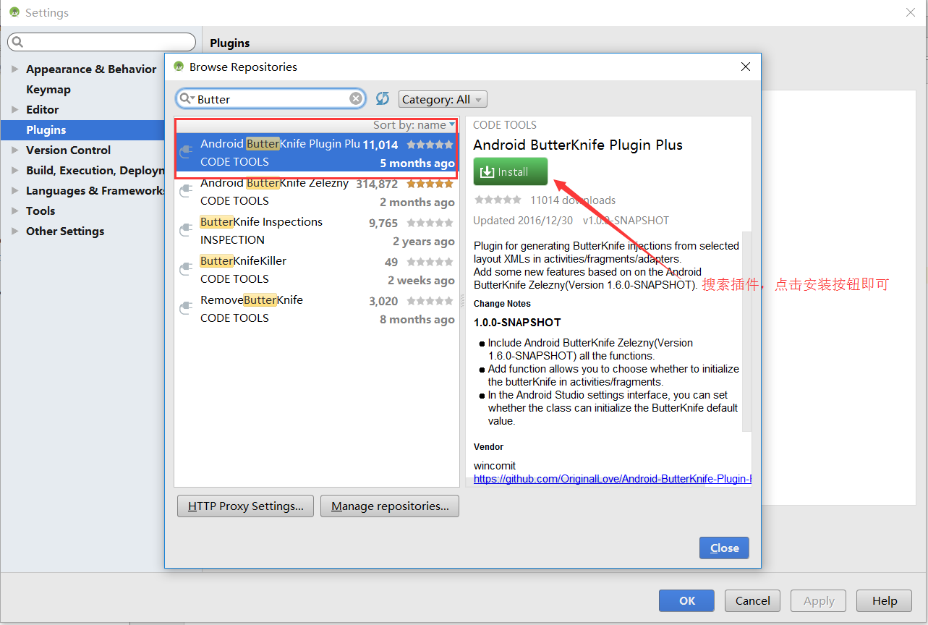Select ButterKnife Inspections plugin

tap(317, 231)
